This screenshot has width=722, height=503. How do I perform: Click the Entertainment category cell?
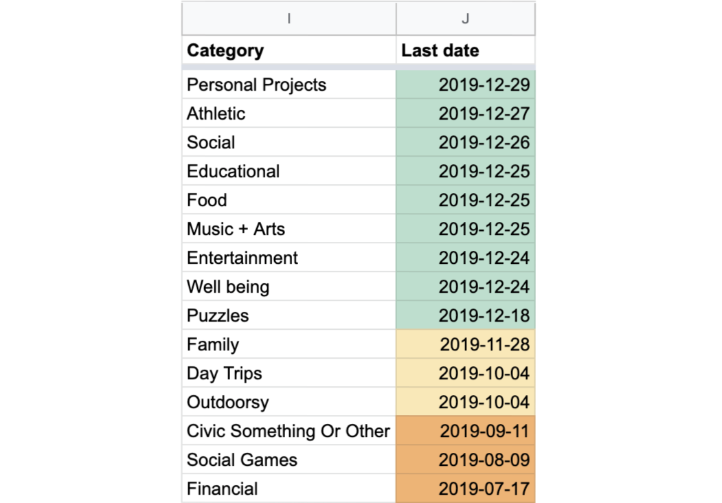click(x=289, y=258)
